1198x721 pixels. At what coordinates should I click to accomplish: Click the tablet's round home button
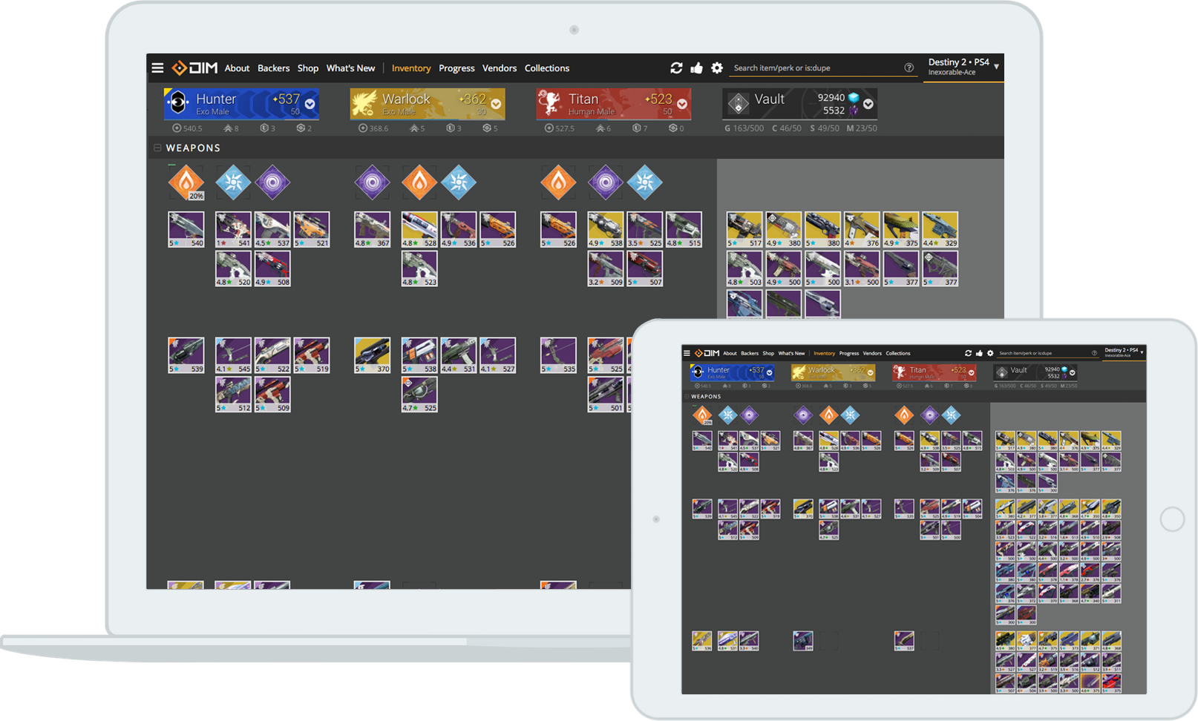1172,519
